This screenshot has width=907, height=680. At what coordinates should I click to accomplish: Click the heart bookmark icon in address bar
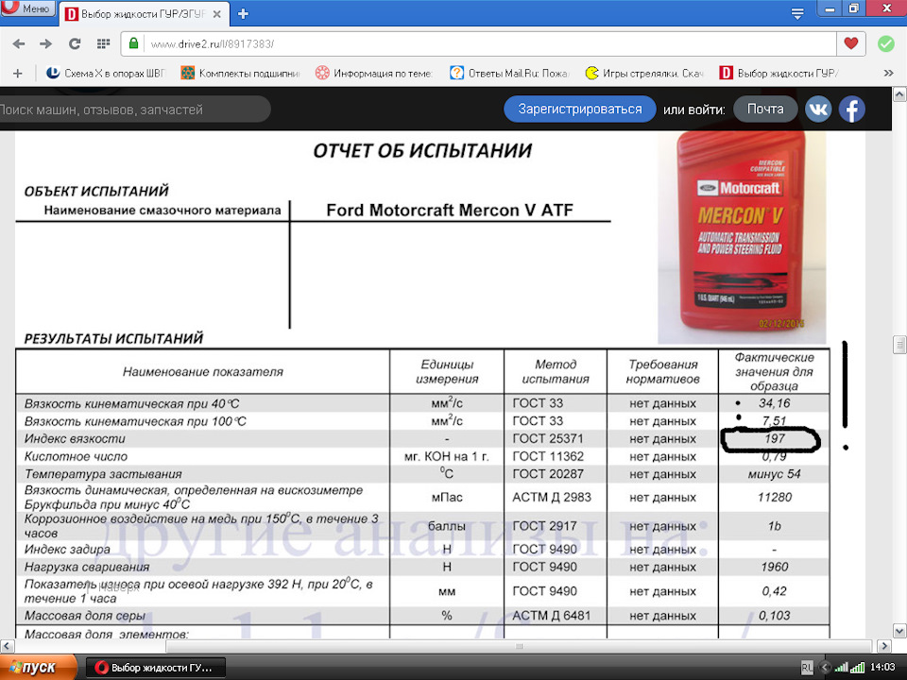pos(851,43)
